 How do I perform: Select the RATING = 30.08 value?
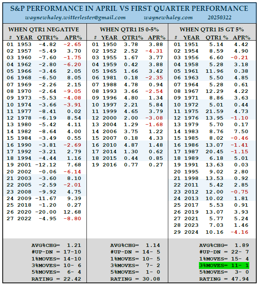click(x=135, y=279)
